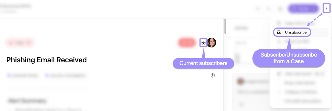
Task: Choose "Collapse all blocks" from the menu
Action: point(297,92)
